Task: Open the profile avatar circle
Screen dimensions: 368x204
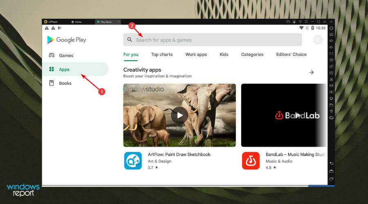Action: coord(318,40)
